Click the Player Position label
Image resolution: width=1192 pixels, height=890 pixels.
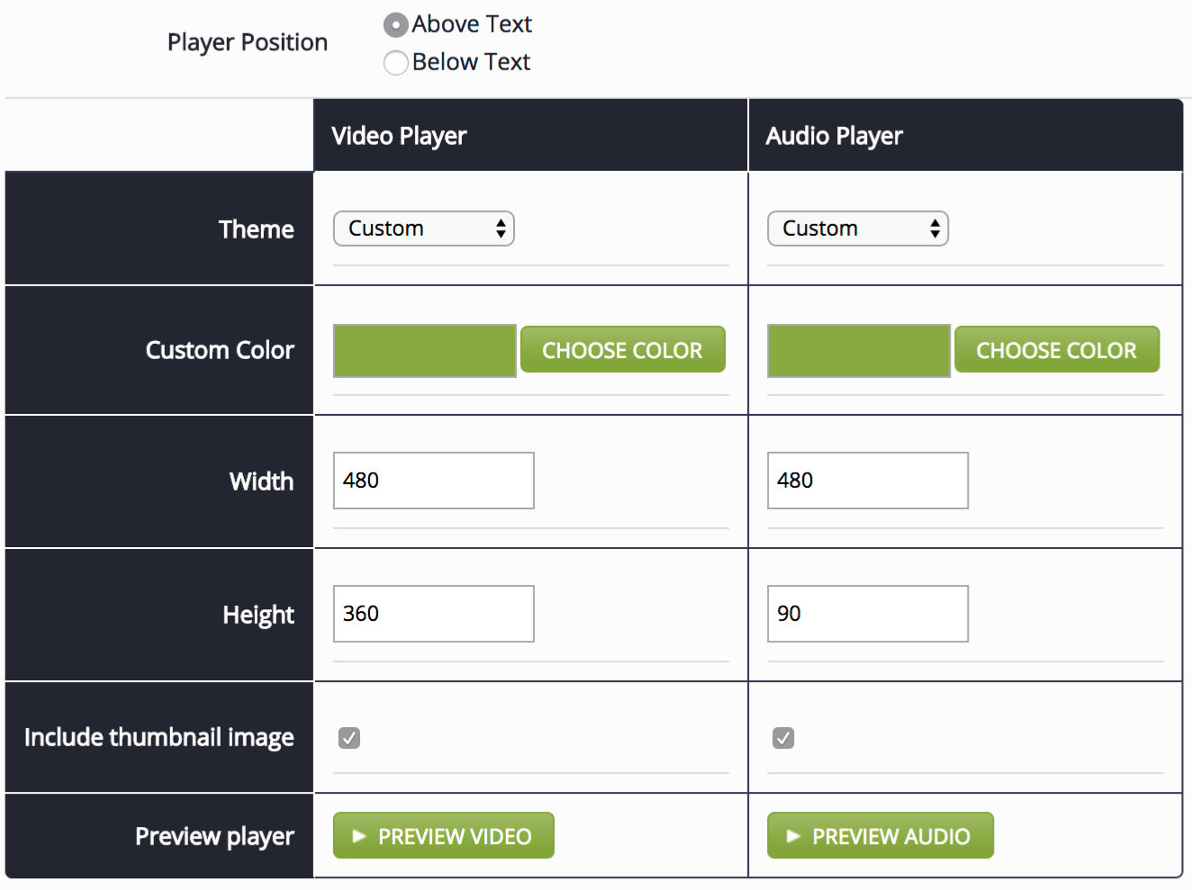(248, 42)
